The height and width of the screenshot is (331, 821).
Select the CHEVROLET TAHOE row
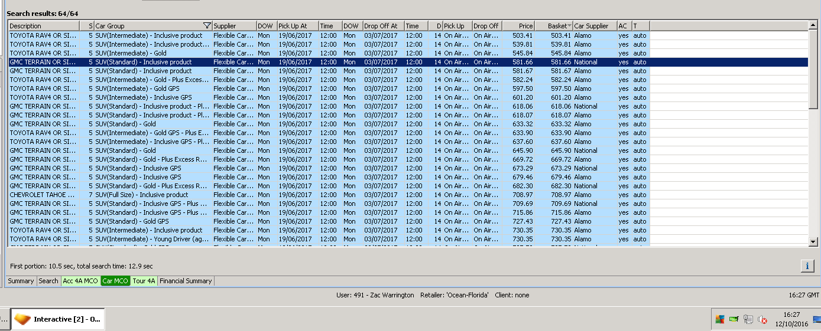click(329, 195)
